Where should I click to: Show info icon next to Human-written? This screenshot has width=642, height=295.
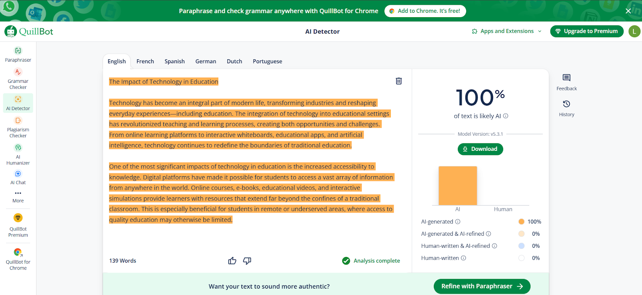pos(463,258)
